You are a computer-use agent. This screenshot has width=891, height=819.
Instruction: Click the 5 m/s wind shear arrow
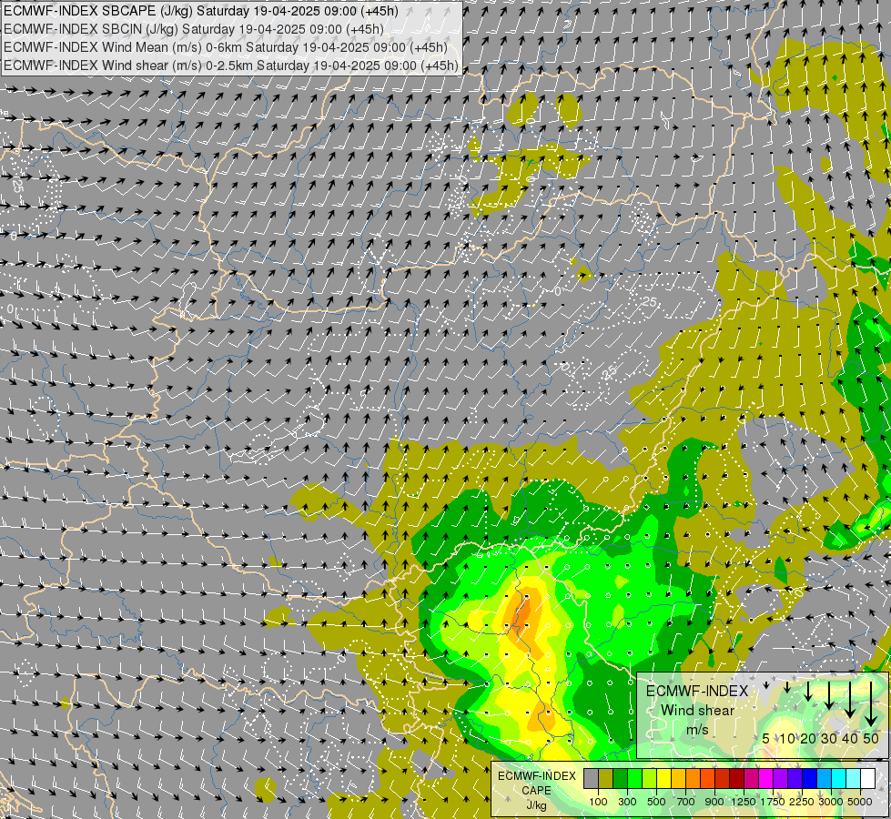pos(766,685)
